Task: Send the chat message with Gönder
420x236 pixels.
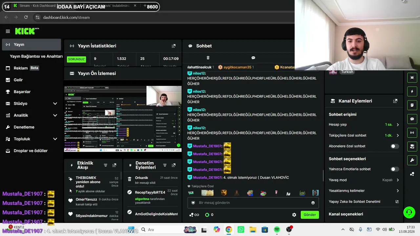Action: tap(309, 215)
